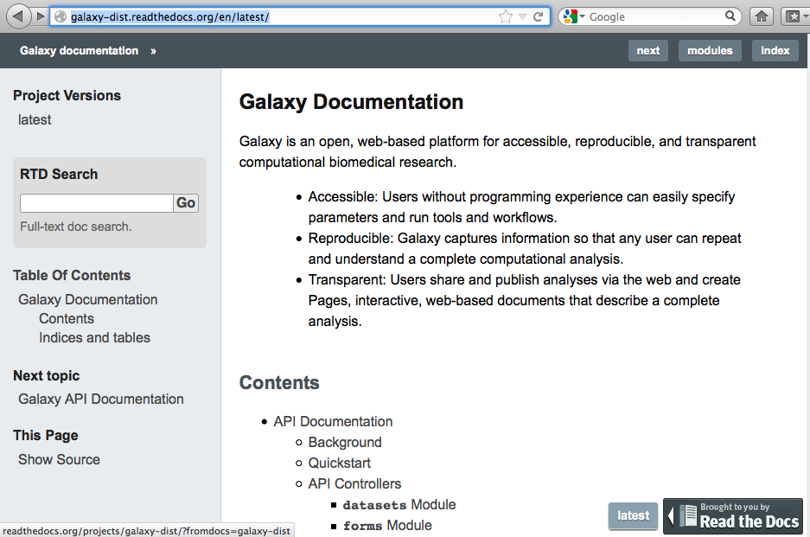
Task: Click the Full-text doc search label
Action: (76, 227)
